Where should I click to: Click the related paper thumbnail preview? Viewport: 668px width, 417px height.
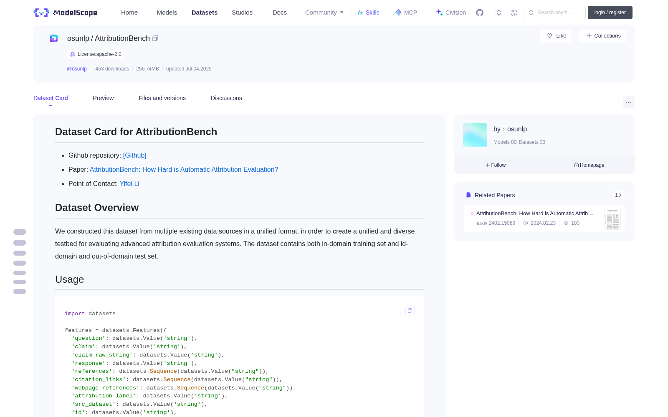click(612, 219)
